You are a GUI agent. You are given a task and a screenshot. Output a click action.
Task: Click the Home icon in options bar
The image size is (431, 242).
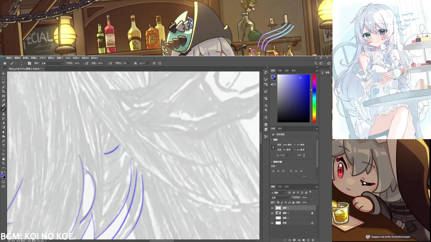tap(5, 63)
